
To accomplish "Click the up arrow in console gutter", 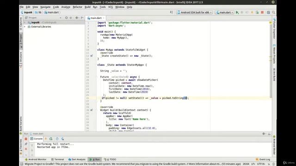I will pyautogui.click(x=32, y=145).
